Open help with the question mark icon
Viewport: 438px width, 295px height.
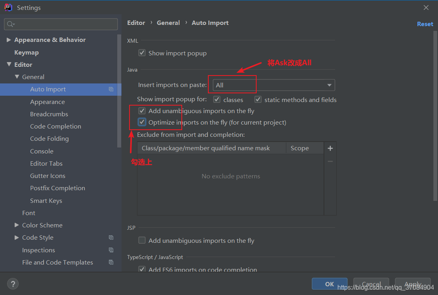[x=13, y=284]
